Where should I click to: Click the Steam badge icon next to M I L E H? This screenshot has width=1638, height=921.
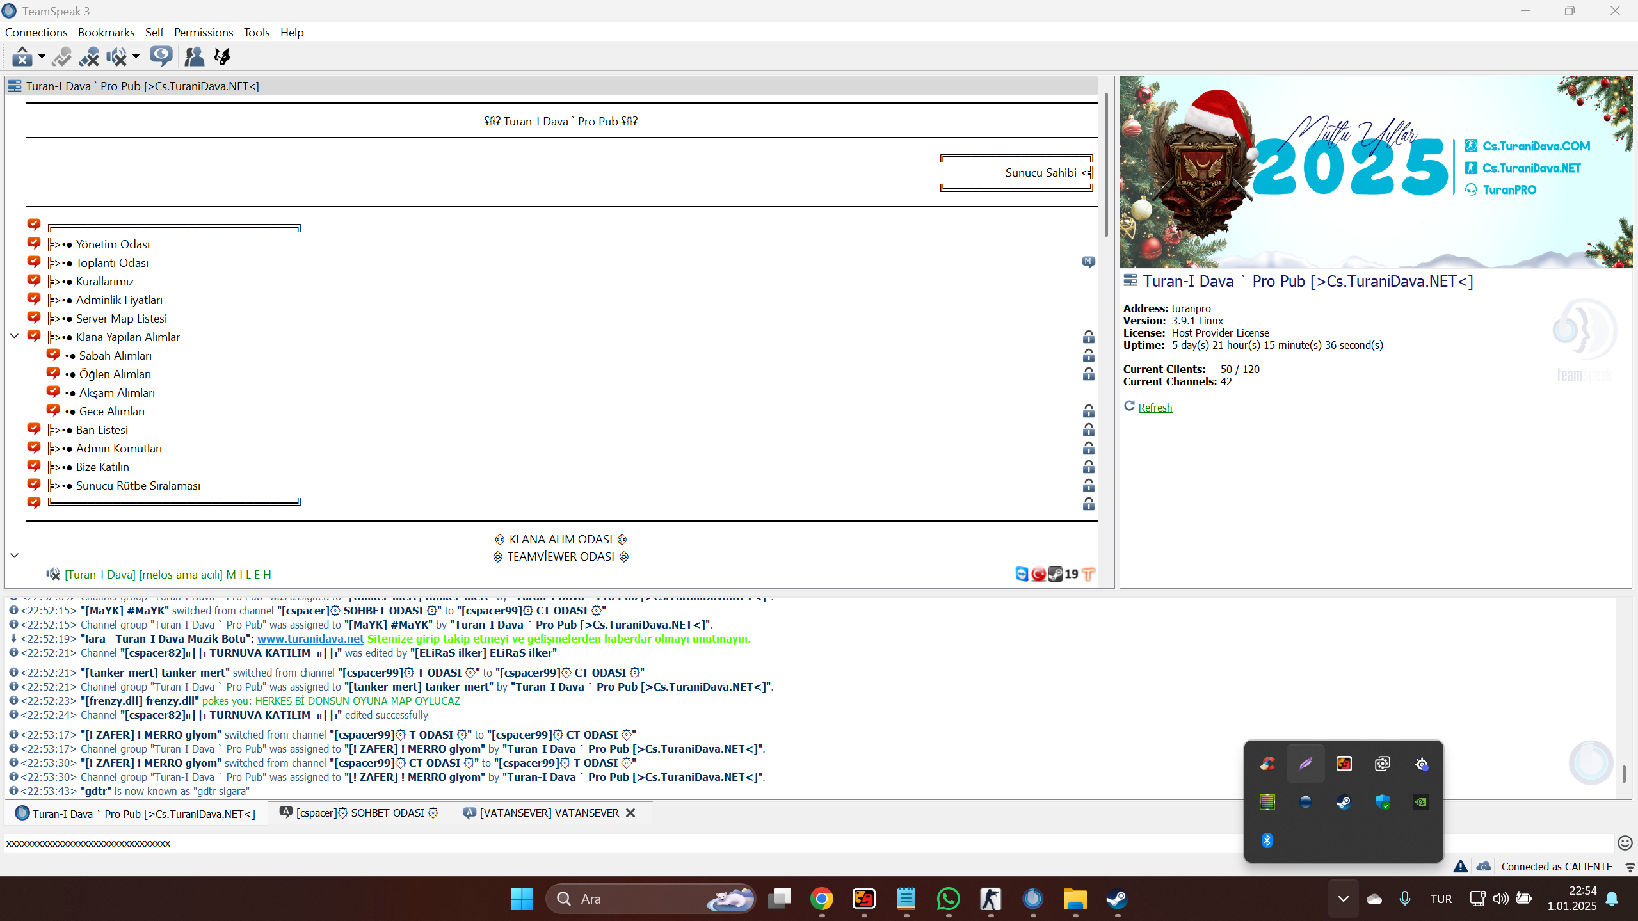pos(1056,574)
